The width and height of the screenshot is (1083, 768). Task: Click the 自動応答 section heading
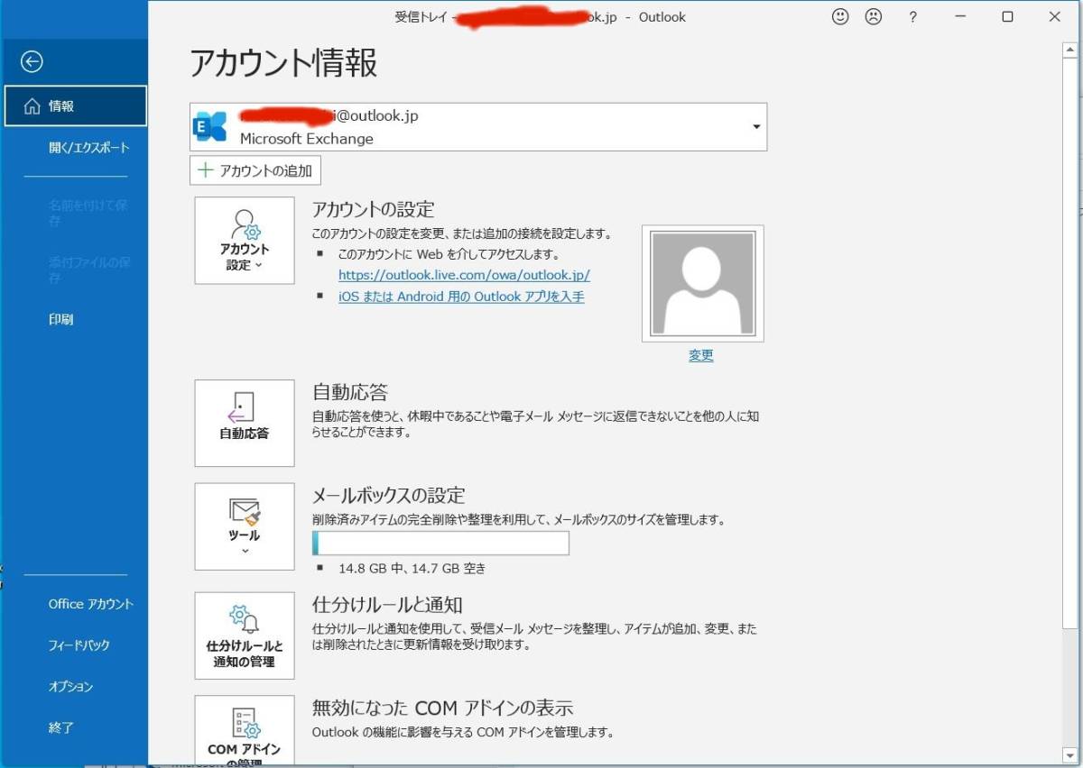pyautogui.click(x=350, y=392)
